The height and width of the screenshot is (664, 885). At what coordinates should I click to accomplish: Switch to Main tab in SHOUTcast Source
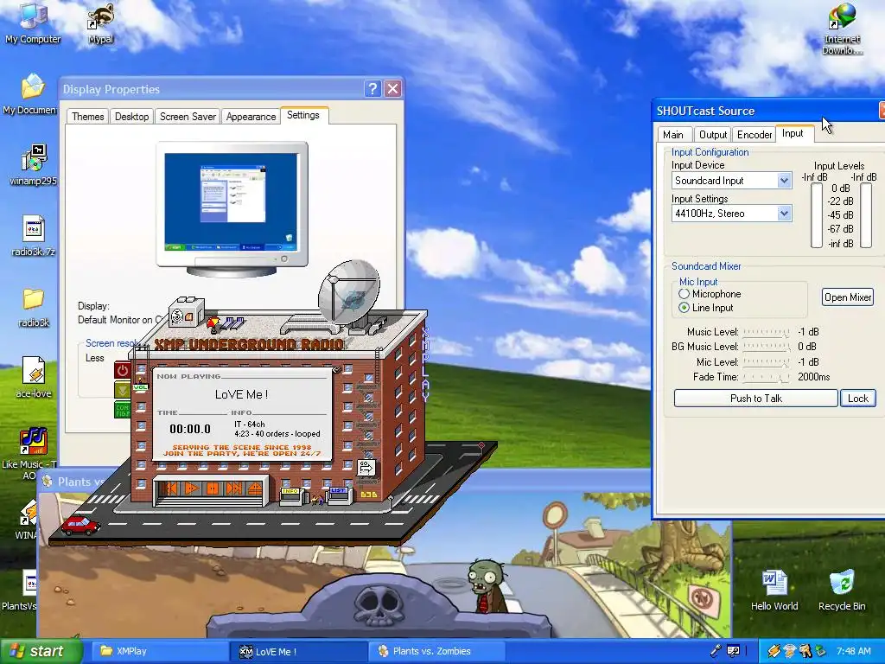(x=672, y=134)
